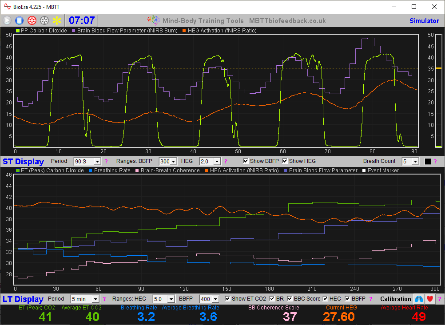Screen dimensions: 445x325
Task: Click the Mind-Body Training Tools logo icon
Action: [x=153, y=20]
